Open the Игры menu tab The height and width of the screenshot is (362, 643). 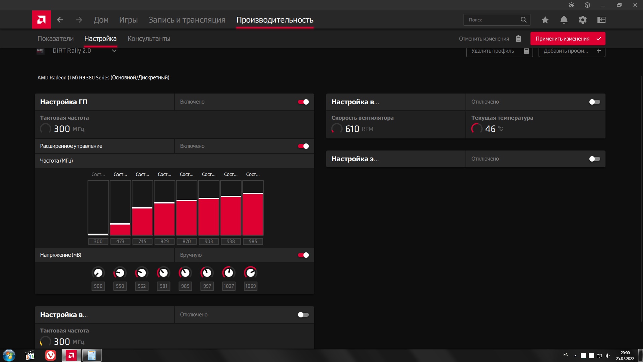[x=128, y=20]
